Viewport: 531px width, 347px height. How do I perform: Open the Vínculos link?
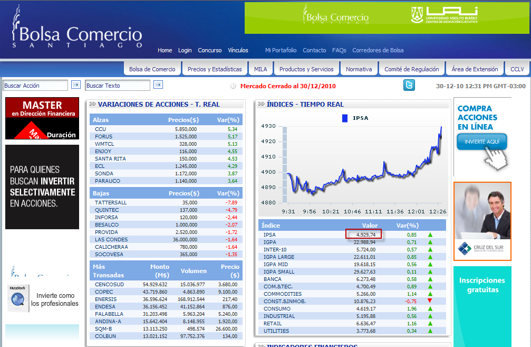coord(238,50)
